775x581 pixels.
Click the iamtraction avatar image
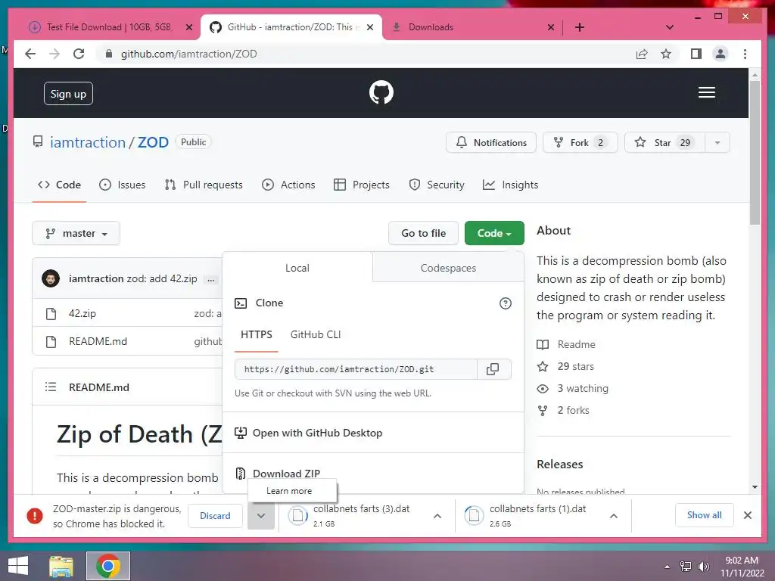(51, 278)
